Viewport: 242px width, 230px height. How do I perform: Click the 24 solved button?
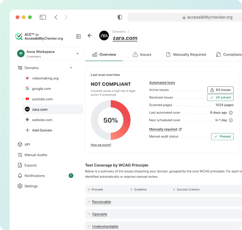pos(220,97)
